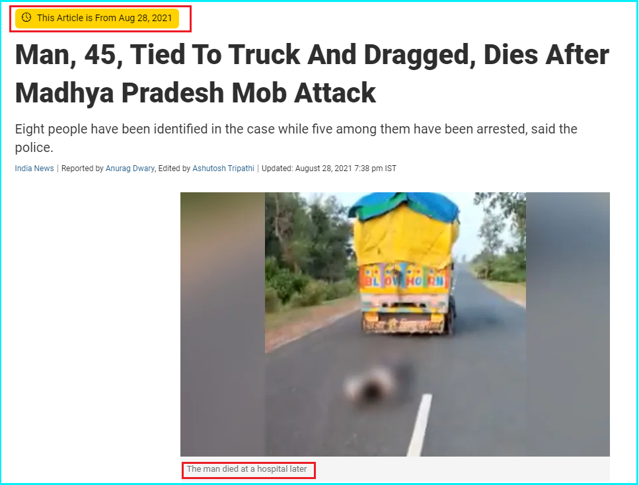639x485 pixels.
Task: Click the yellow article date badge text
Action: tap(104, 18)
